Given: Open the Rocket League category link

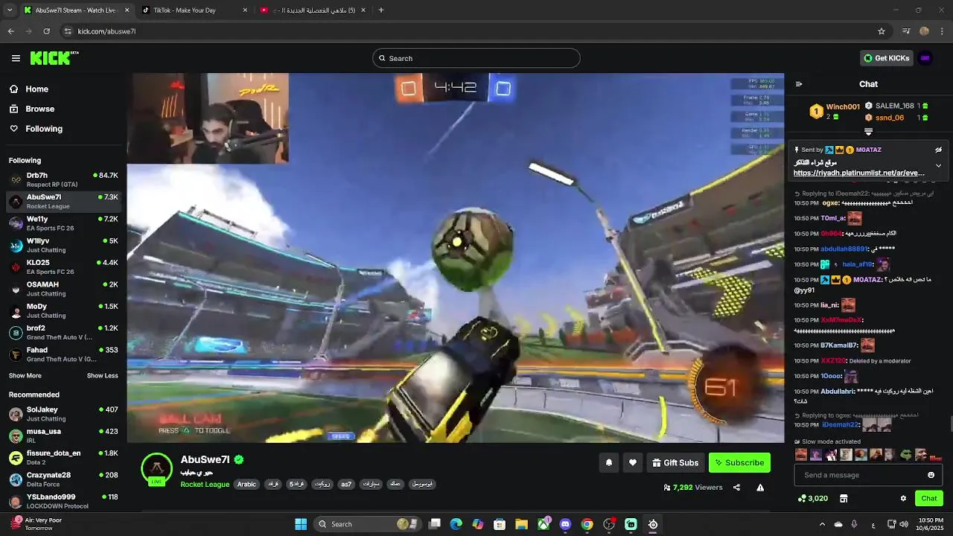Looking at the screenshot, I should 205,484.
